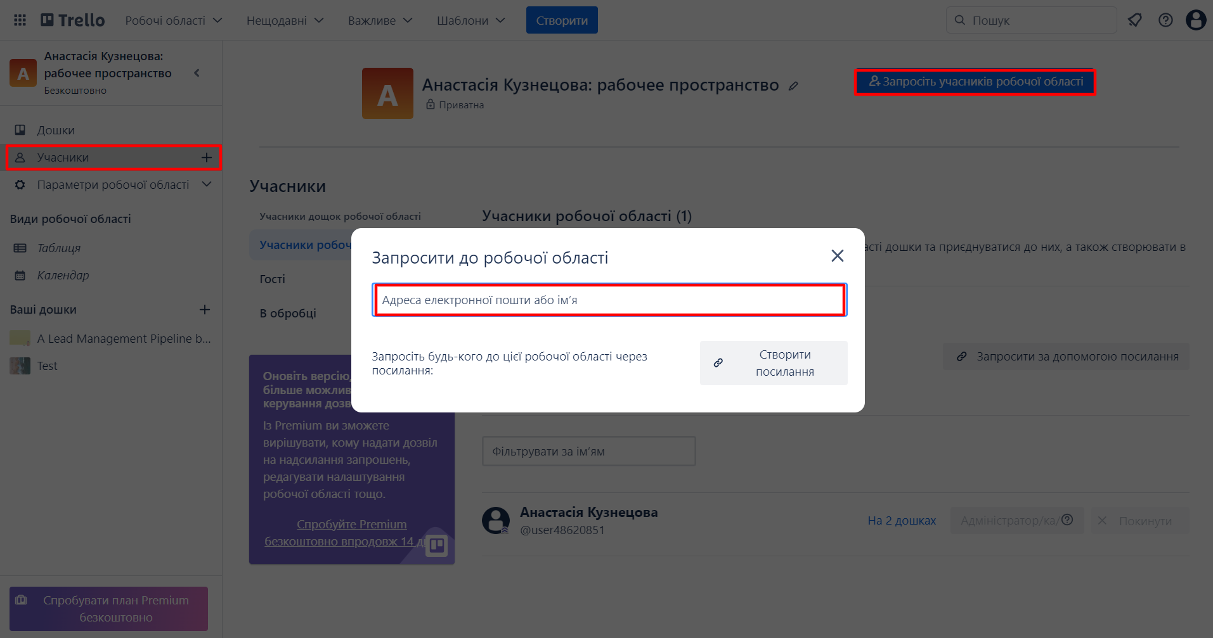Image resolution: width=1213 pixels, height=638 pixels.
Task: Open the Шаблони dropdown
Action: coord(469,20)
